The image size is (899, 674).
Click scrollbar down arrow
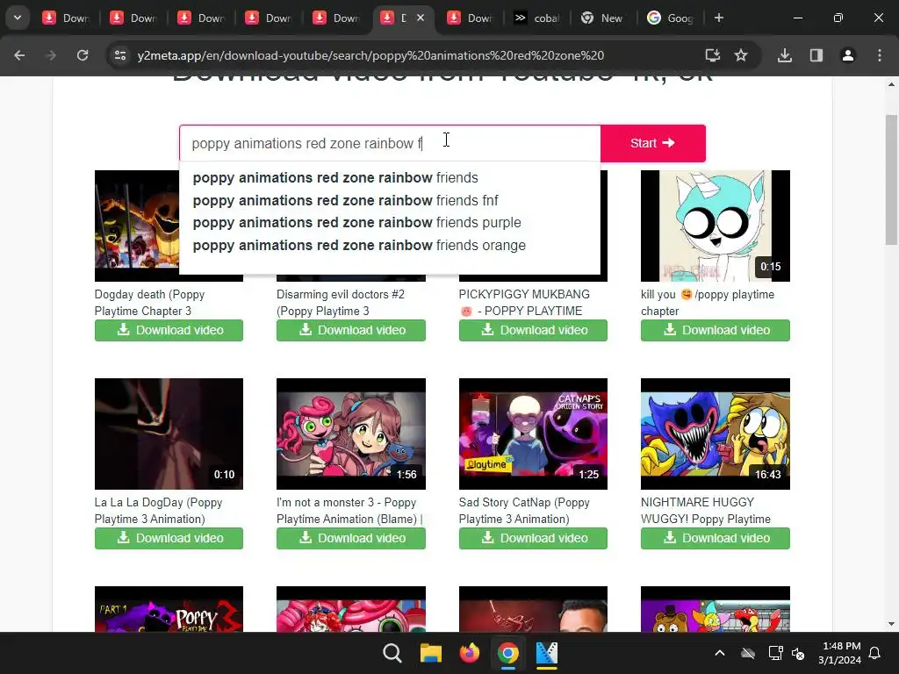tap(891, 624)
